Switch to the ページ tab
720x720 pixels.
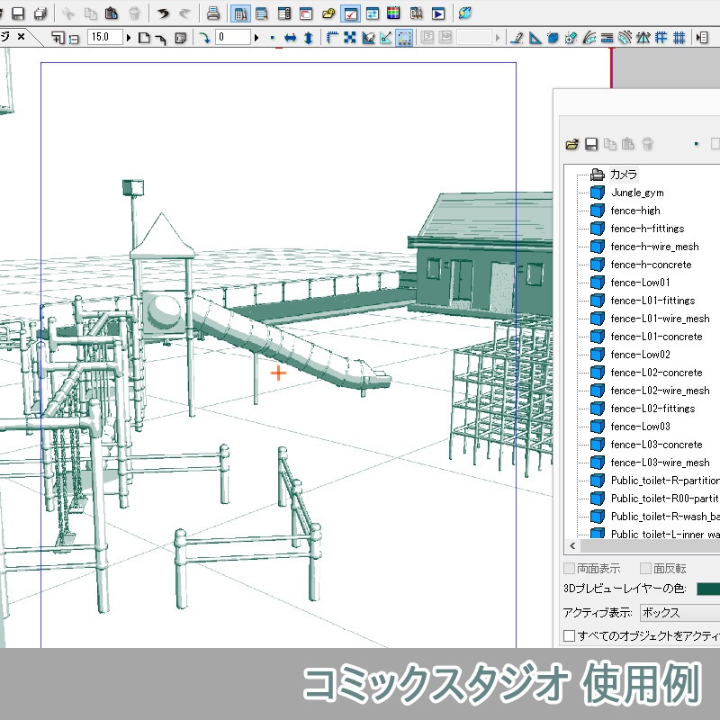point(9,37)
